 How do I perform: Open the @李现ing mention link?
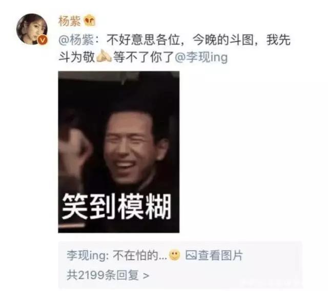[x=201, y=57]
